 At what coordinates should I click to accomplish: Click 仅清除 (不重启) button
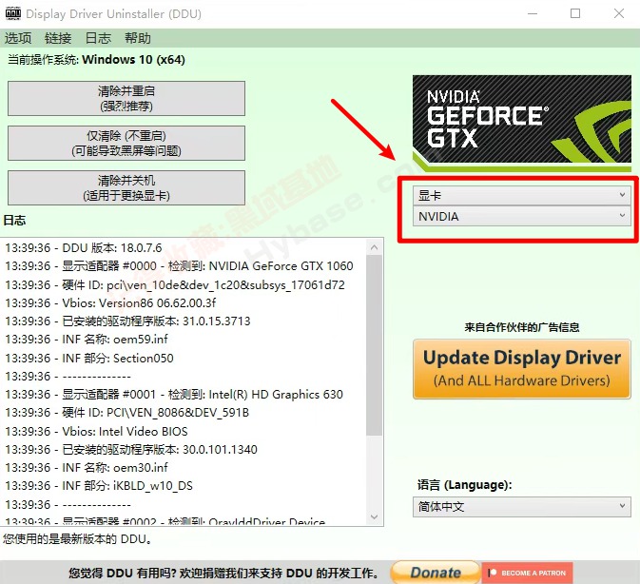tap(126, 143)
